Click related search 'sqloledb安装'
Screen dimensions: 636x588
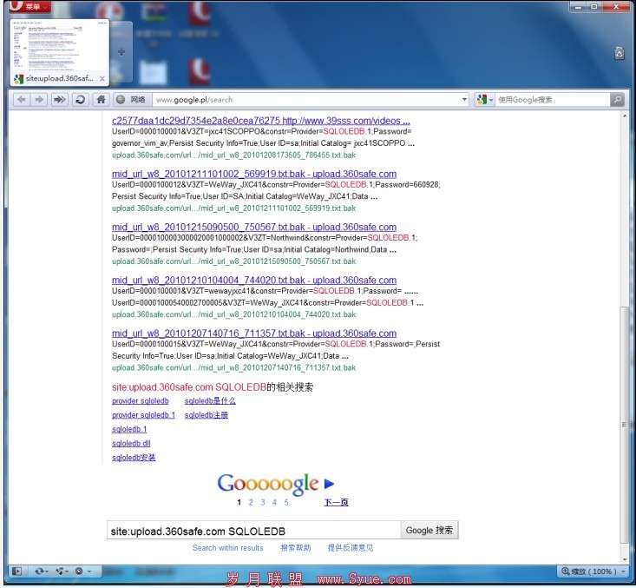pos(134,458)
